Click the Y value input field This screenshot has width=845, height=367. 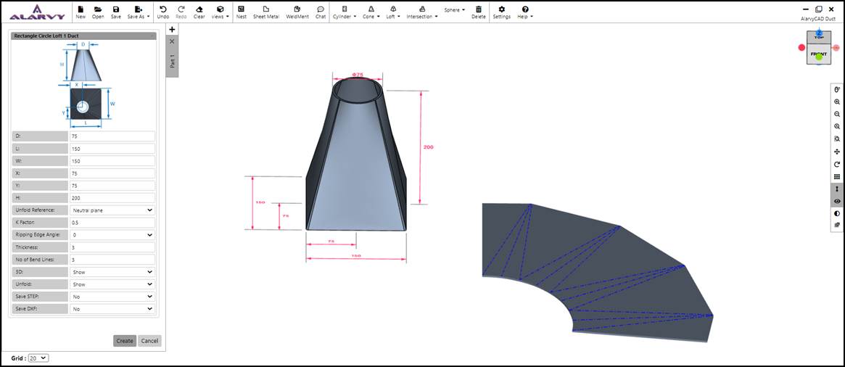(x=112, y=186)
